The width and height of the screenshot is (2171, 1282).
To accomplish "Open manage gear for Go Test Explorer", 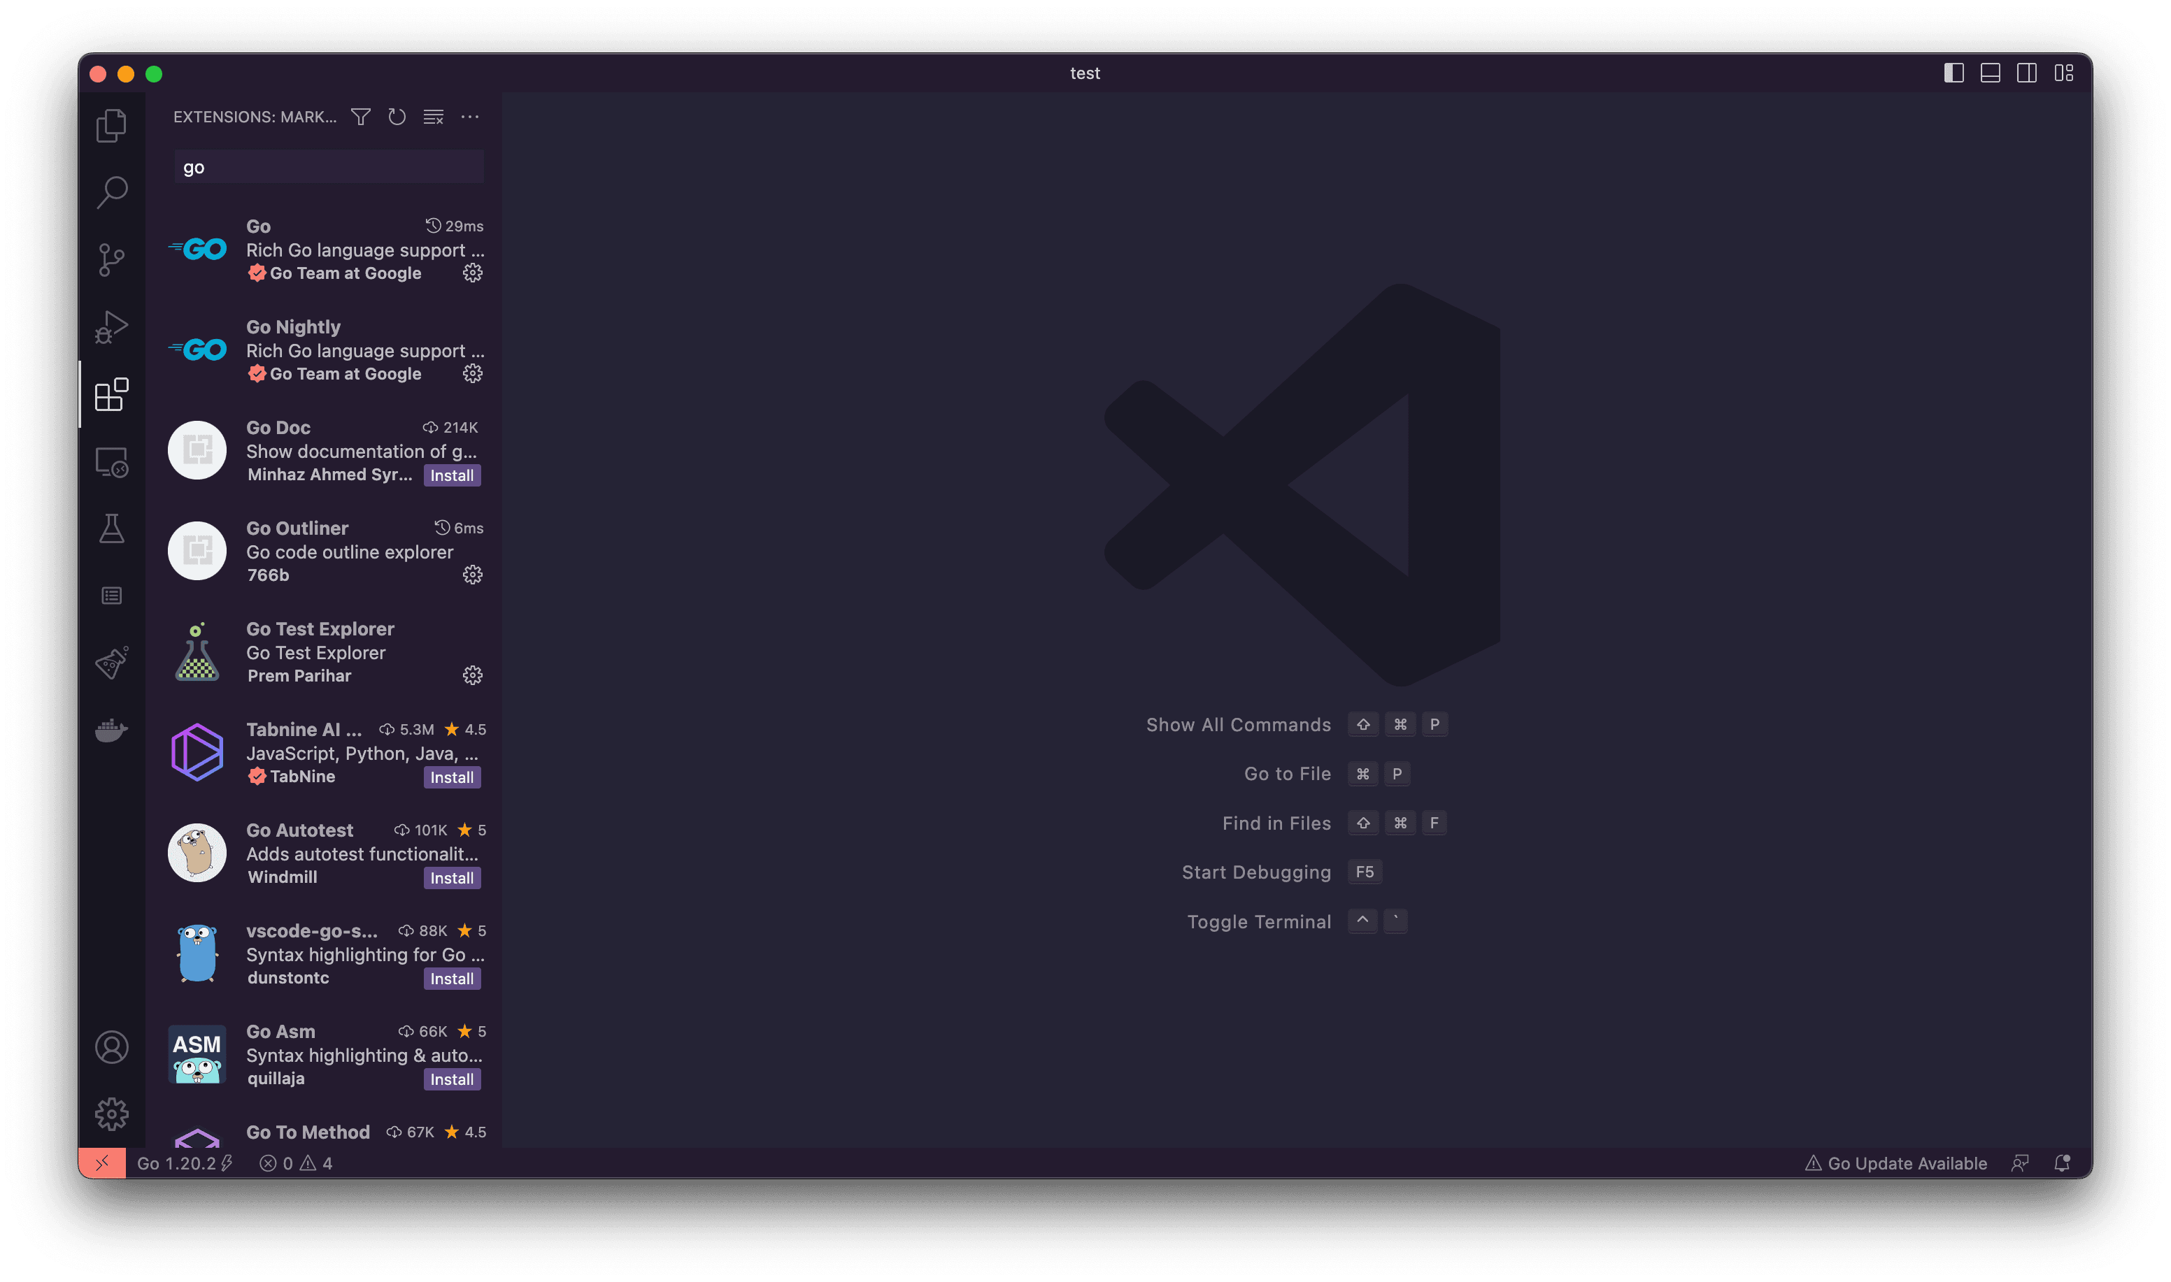I will pyautogui.click(x=472, y=675).
